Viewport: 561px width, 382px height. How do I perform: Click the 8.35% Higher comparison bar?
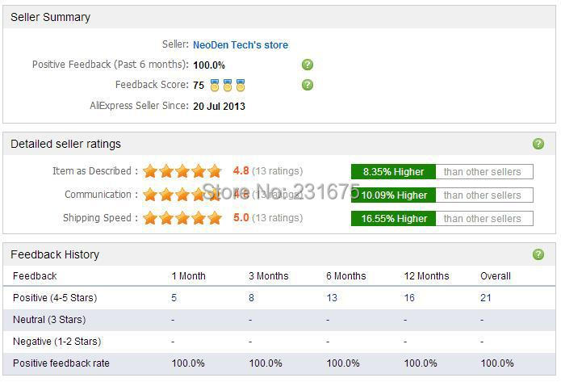(x=394, y=171)
